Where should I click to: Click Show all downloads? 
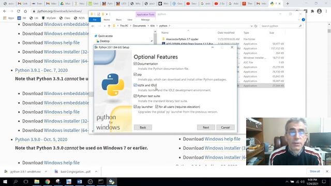pos(314,172)
